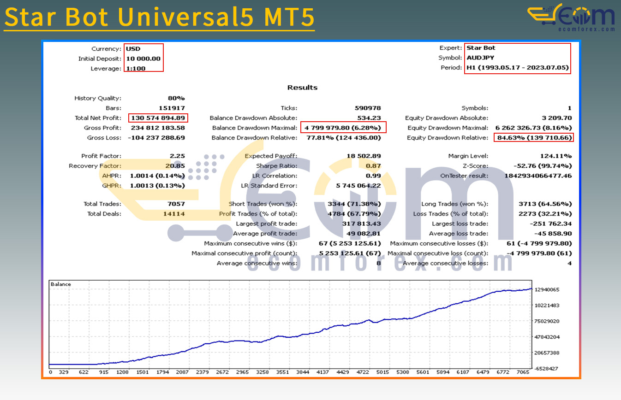Click Equity Drawdown Absolute value '3 209.70'
The image size is (621, 400).
556,118
